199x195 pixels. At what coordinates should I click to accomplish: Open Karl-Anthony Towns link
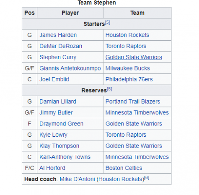[65, 157]
